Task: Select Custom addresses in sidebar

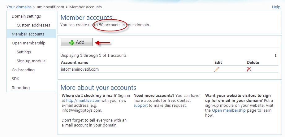Action: pos(33,25)
